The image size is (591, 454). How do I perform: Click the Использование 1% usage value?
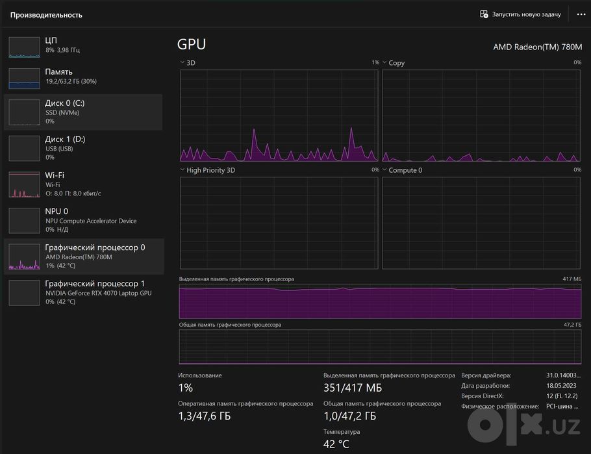[x=186, y=388]
